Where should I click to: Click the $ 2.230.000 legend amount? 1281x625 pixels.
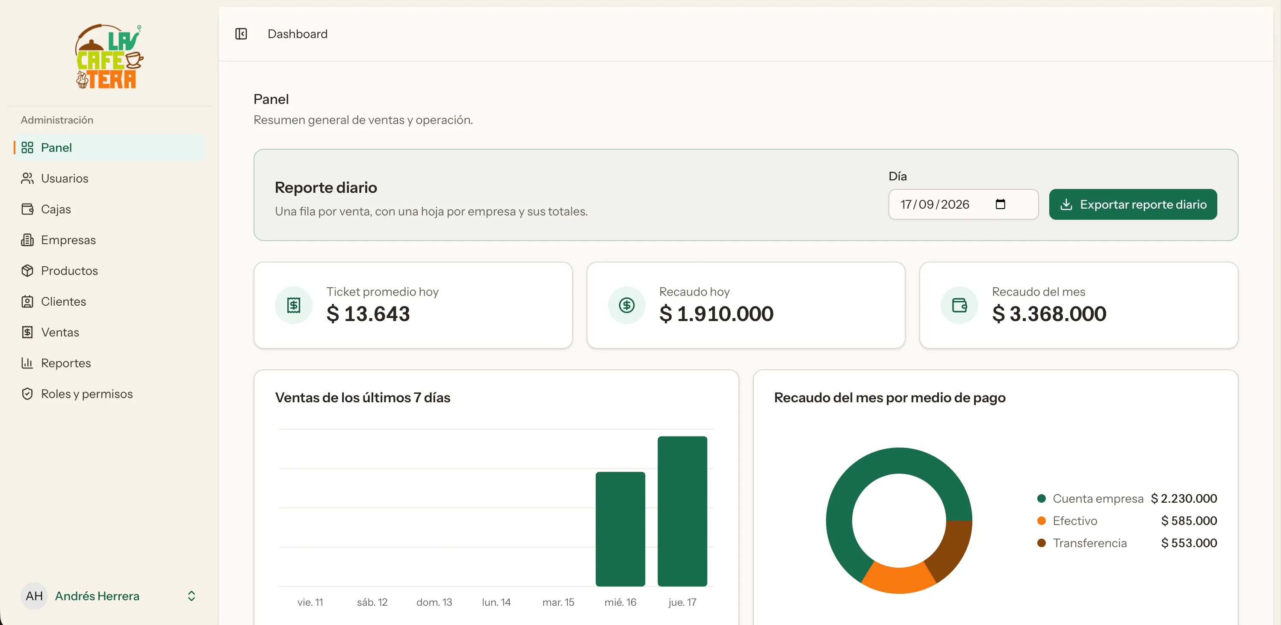[1184, 498]
